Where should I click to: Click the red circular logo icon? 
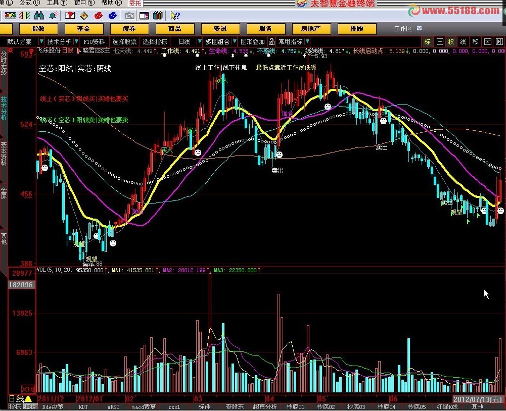99,15
